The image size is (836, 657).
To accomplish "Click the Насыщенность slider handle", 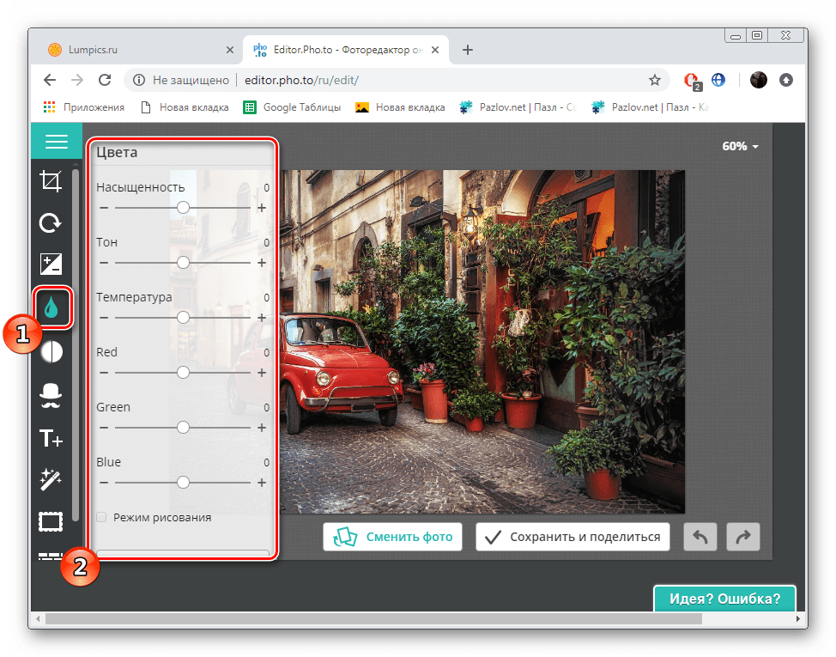I will click(183, 208).
